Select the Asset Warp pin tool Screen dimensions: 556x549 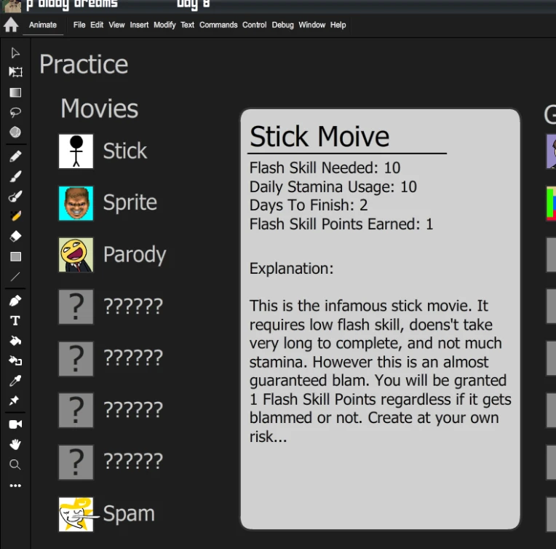pos(15,400)
